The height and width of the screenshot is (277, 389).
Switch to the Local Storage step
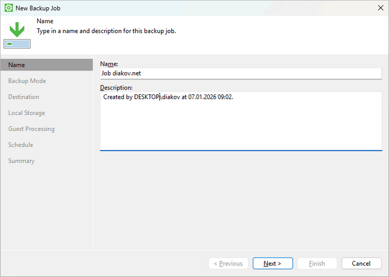click(x=27, y=113)
